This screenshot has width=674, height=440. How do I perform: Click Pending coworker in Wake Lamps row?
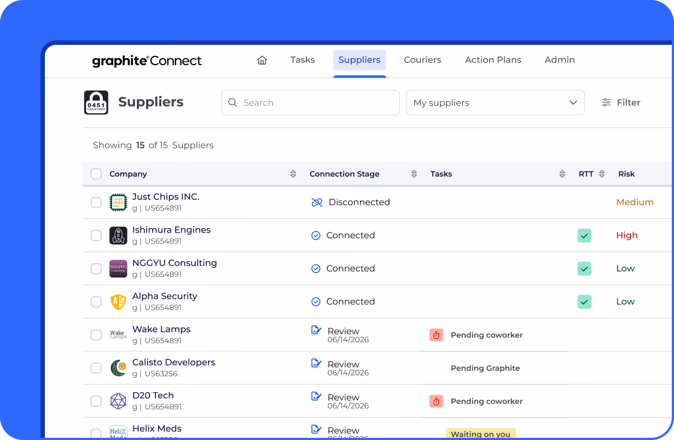point(487,335)
